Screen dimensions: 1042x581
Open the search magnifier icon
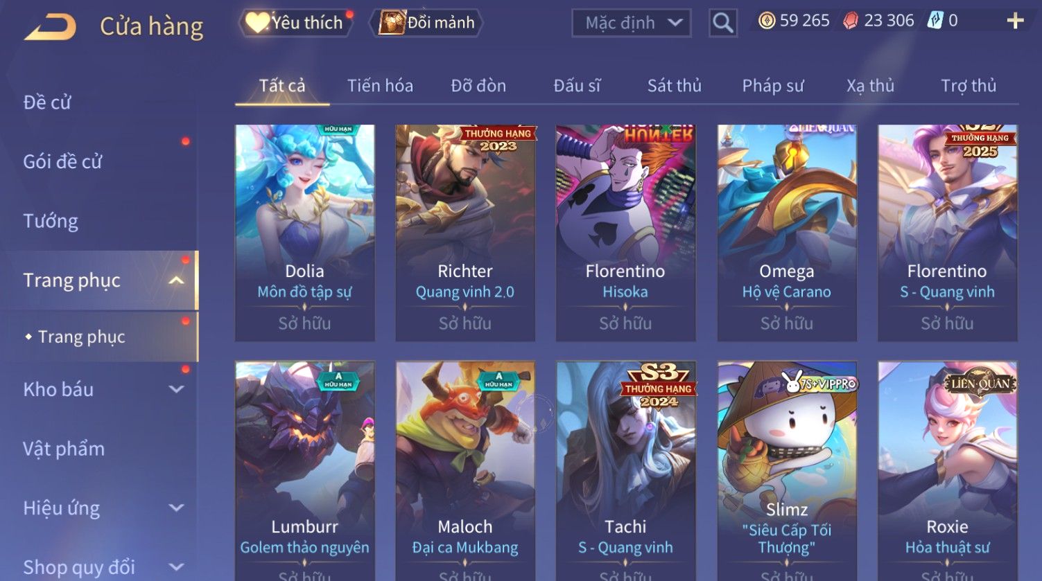[x=722, y=23]
